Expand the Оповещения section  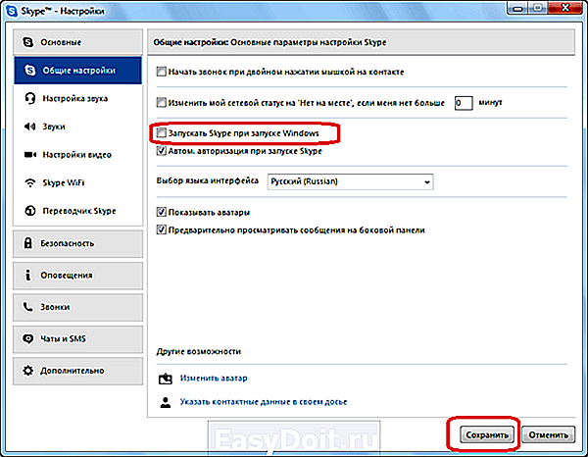click(x=78, y=276)
